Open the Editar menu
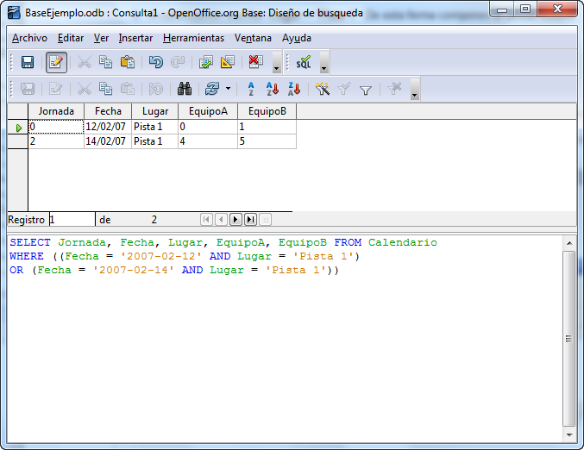Viewport: 584px width, 450px height. pyautogui.click(x=71, y=38)
